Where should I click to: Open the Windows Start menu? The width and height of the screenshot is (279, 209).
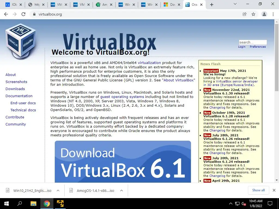click(x=7, y=204)
